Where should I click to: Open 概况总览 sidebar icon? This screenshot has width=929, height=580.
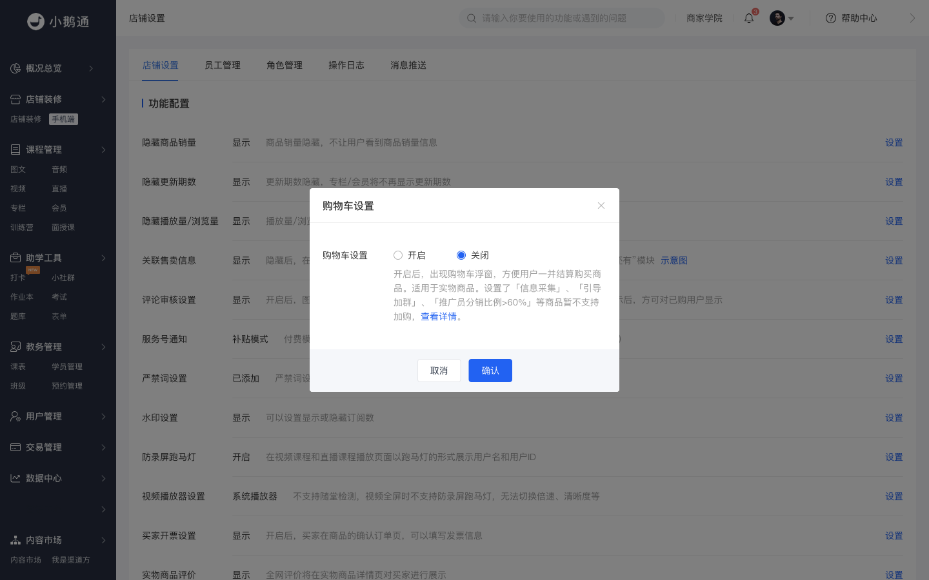tap(15, 68)
